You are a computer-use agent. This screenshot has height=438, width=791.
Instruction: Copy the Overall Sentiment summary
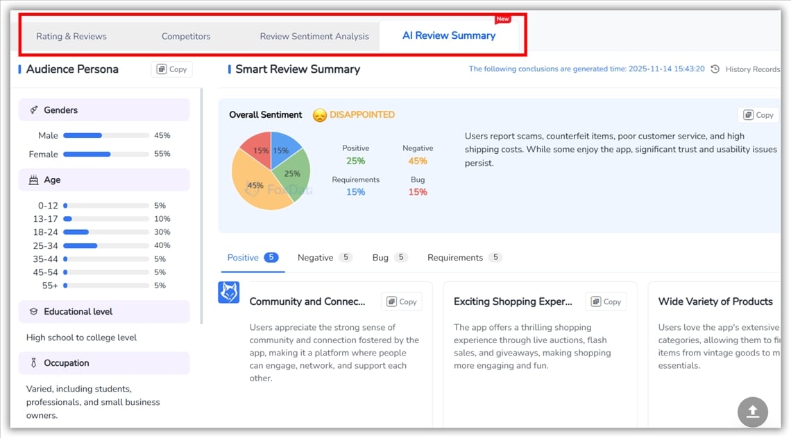point(758,115)
